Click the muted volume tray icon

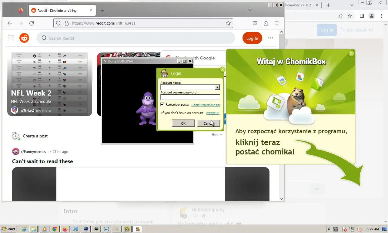pos(360,229)
